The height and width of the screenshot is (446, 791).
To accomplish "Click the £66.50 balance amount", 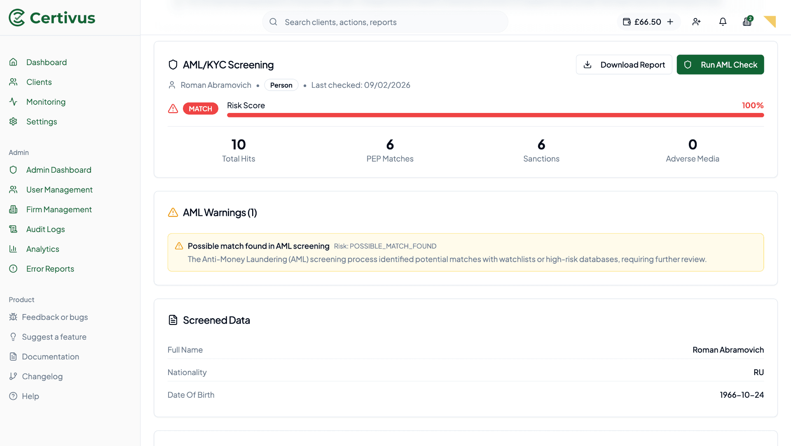I will pos(648,22).
